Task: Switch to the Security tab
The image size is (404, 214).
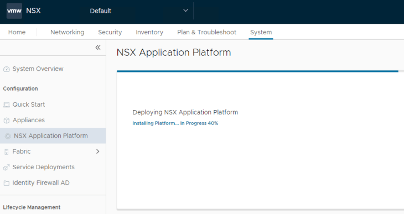Action: 110,32
